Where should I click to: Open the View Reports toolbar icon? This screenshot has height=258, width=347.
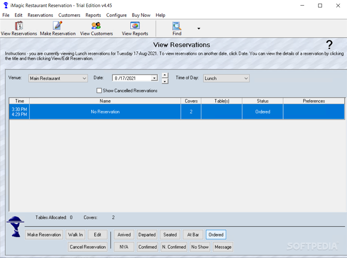(x=135, y=26)
